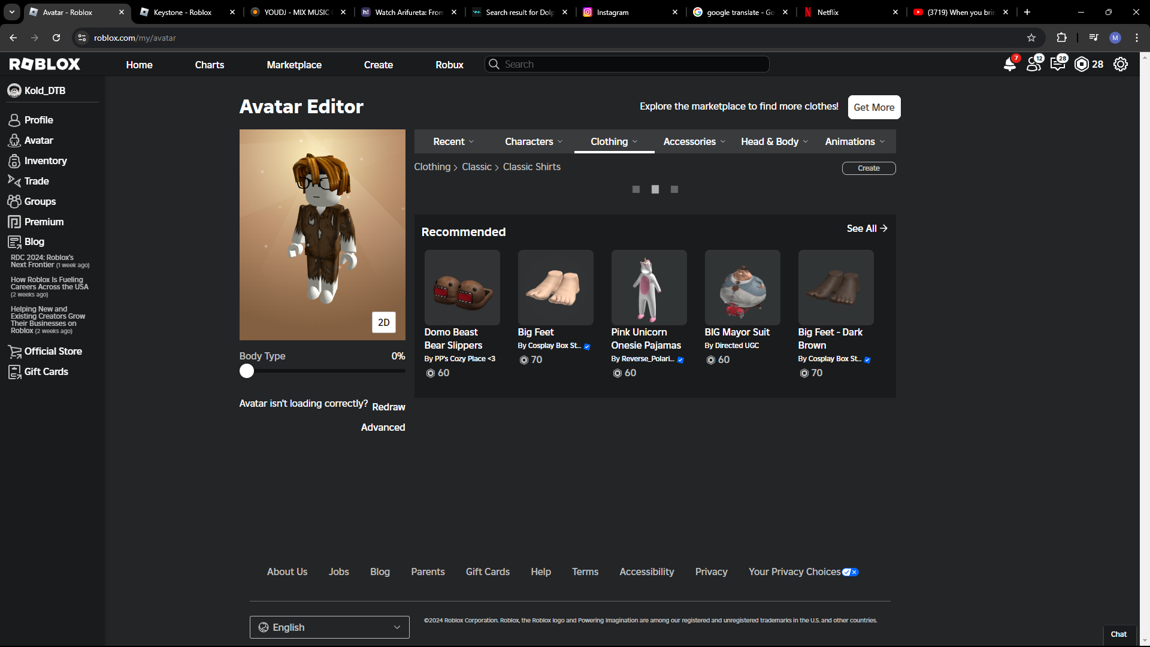Open the About Us footer link
The image size is (1150, 647).
point(287,572)
